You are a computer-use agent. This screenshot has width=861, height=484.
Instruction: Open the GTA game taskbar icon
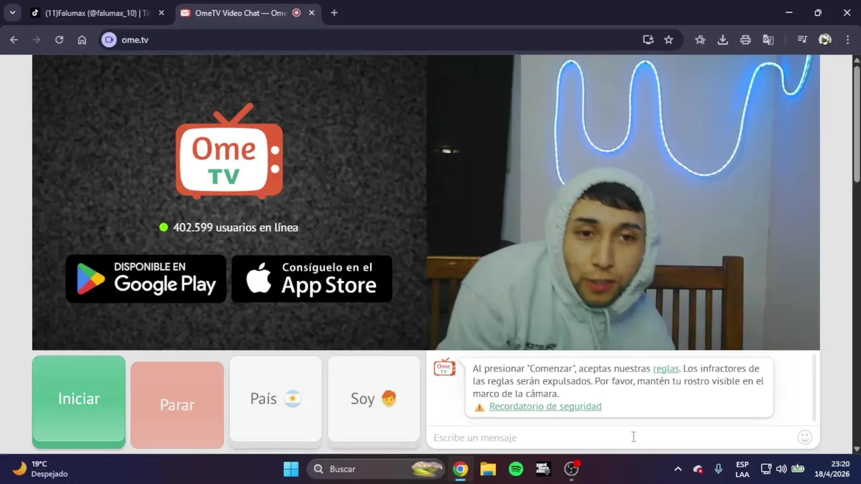(x=544, y=469)
